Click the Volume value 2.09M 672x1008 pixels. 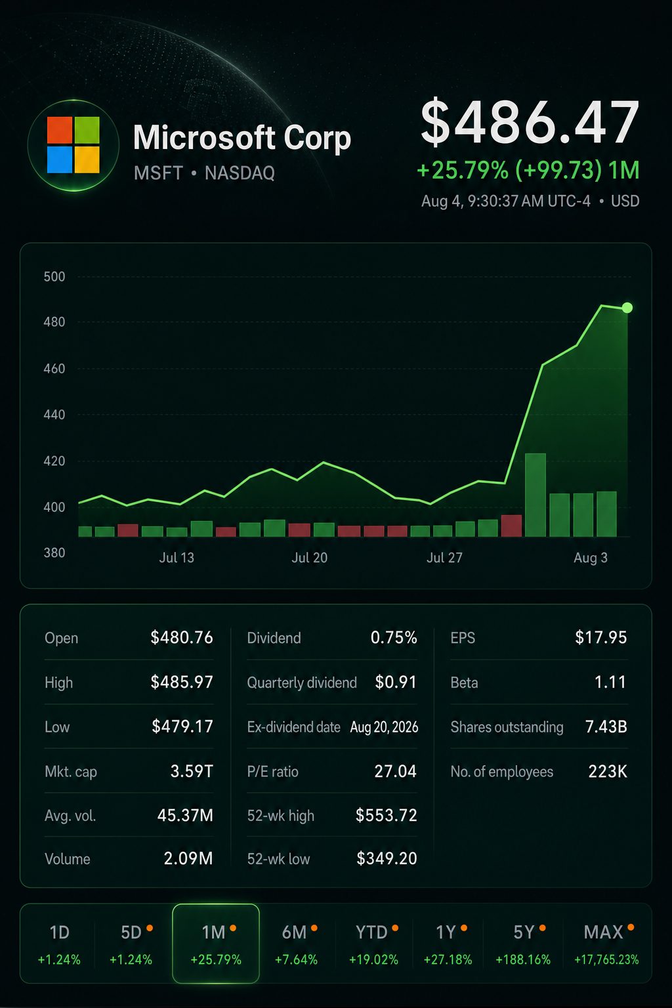click(188, 859)
